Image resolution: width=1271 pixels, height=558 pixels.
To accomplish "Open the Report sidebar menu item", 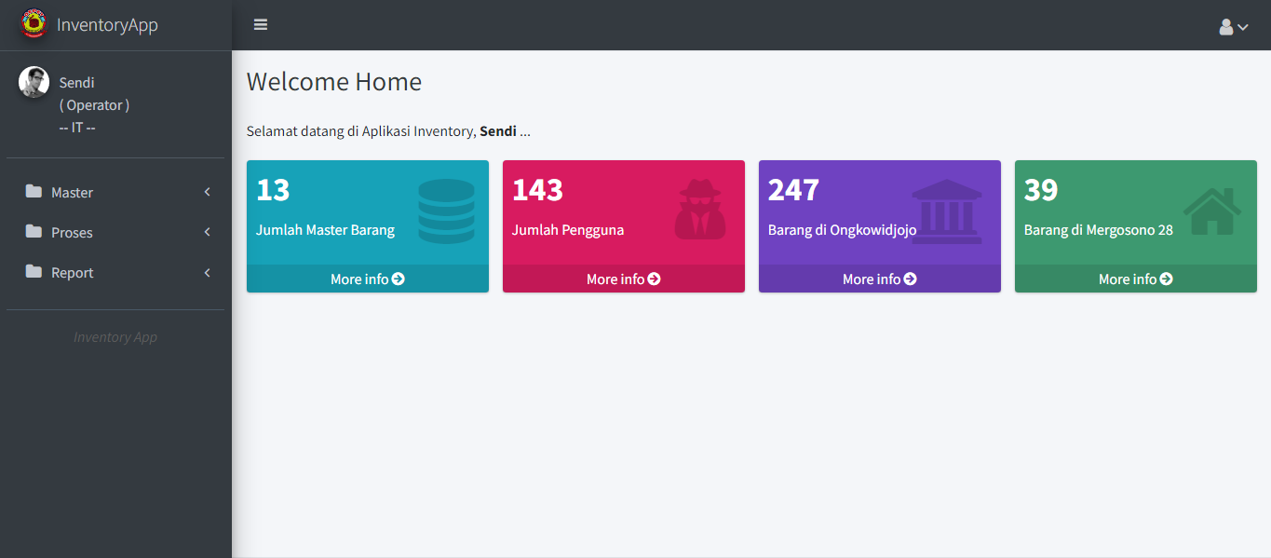I will click(x=73, y=273).
